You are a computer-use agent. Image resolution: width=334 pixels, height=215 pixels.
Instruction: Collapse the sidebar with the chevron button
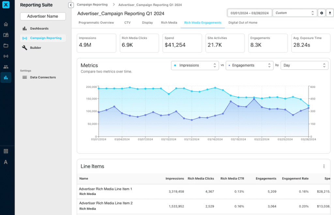[71, 5]
